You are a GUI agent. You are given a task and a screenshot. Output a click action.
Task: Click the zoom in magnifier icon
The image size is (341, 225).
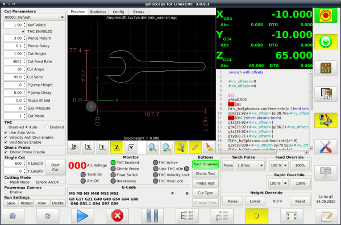152,147
